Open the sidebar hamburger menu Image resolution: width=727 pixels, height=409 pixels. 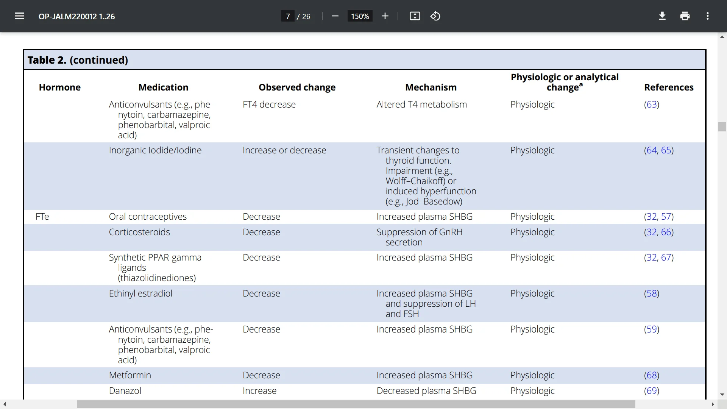(x=19, y=16)
